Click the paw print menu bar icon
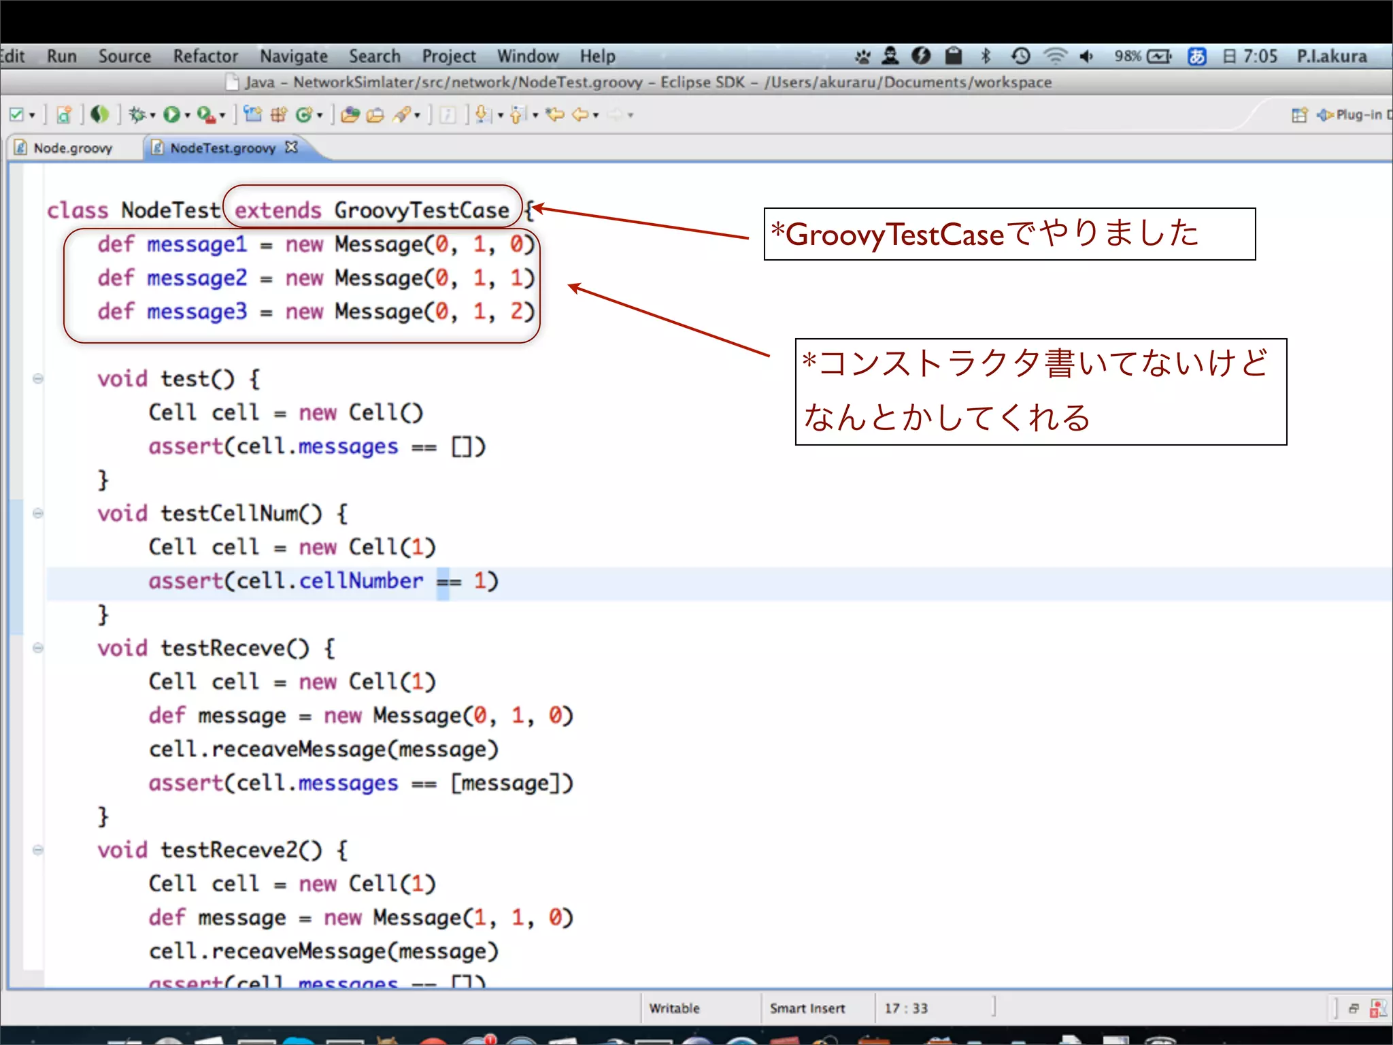This screenshot has height=1045, width=1393. 862,56
